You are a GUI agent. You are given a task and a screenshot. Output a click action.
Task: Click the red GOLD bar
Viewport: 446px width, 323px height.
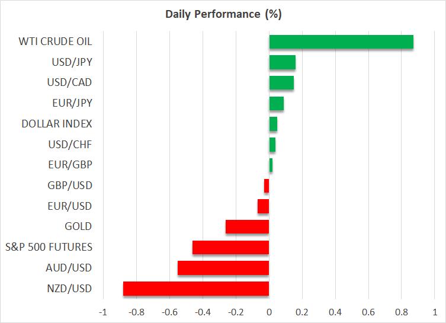click(248, 226)
